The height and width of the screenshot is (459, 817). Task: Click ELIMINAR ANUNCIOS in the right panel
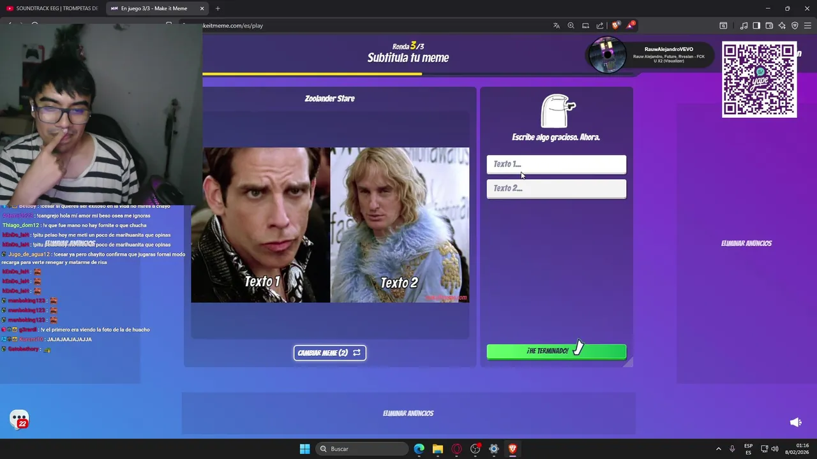(746, 244)
